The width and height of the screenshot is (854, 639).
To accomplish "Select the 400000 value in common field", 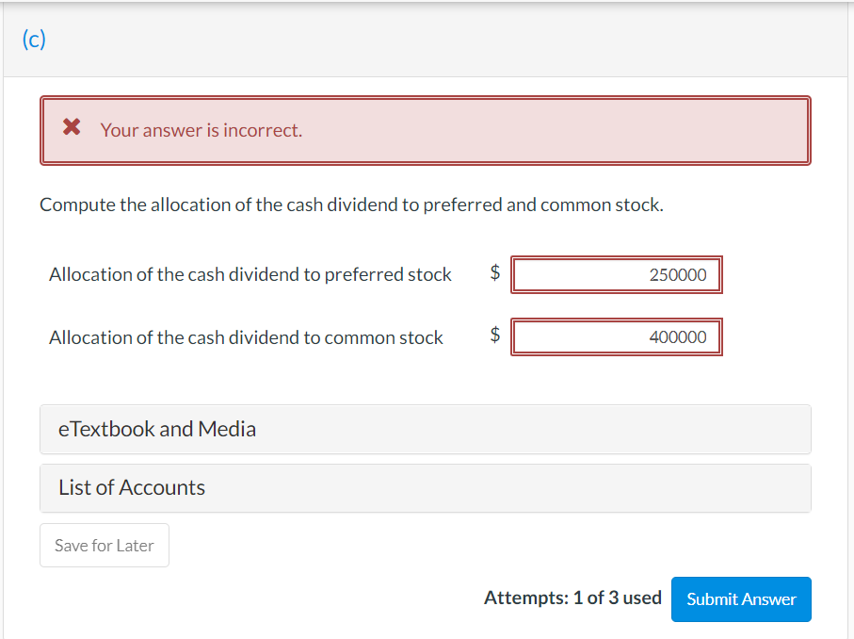I will tap(678, 337).
